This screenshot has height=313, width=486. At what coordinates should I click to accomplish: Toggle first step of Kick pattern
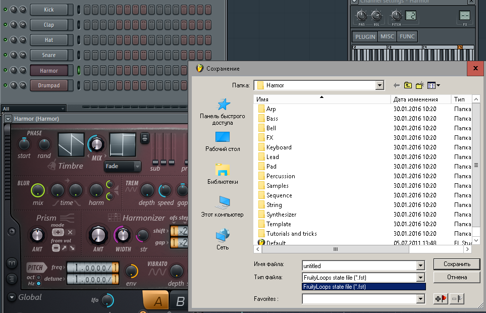87,10
